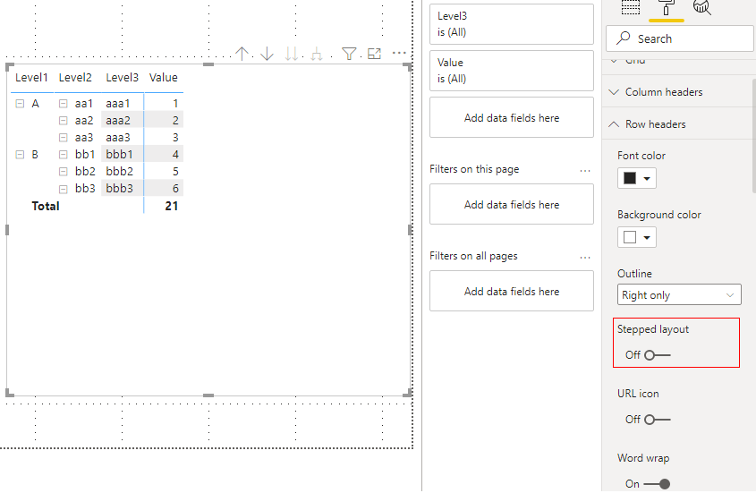Turn off the Word wrap switch
This screenshot has height=493, width=756.
tap(658, 483)
